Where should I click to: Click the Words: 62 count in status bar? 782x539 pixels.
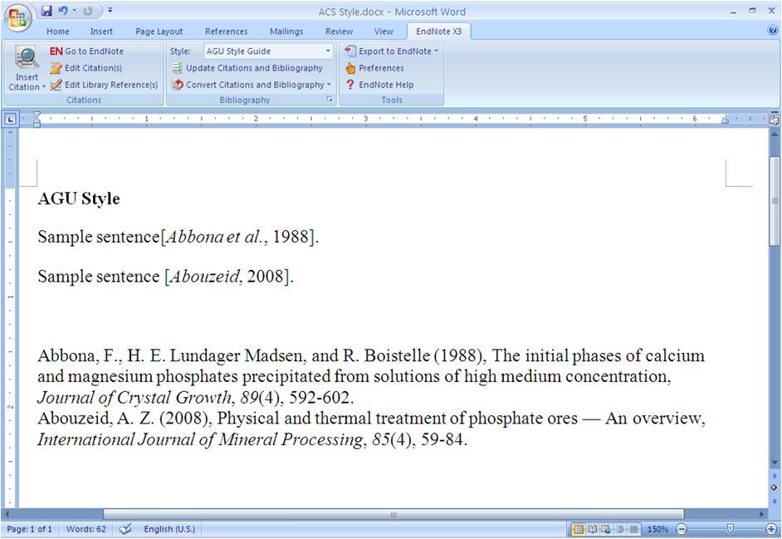[x=86, y=529]
